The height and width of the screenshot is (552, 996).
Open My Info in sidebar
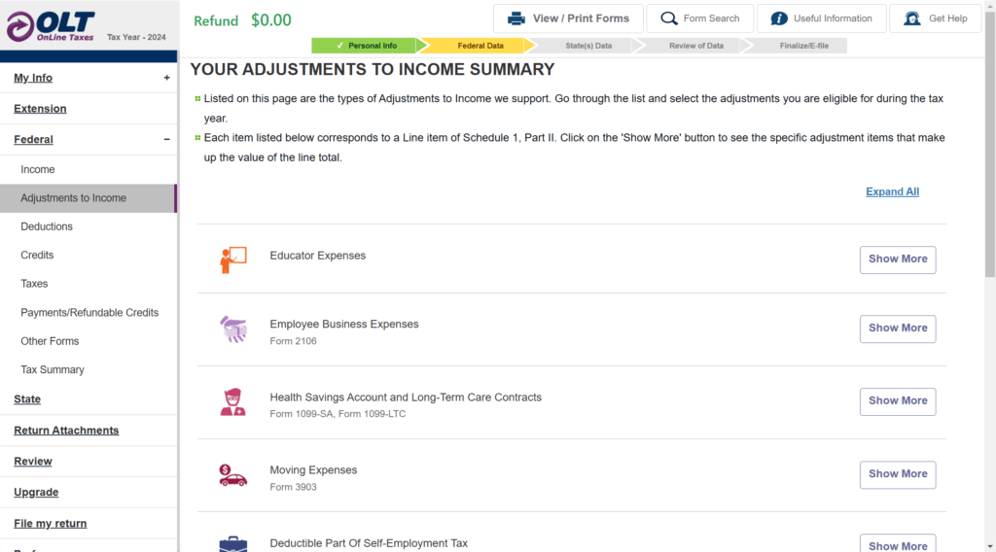[33, 78]
